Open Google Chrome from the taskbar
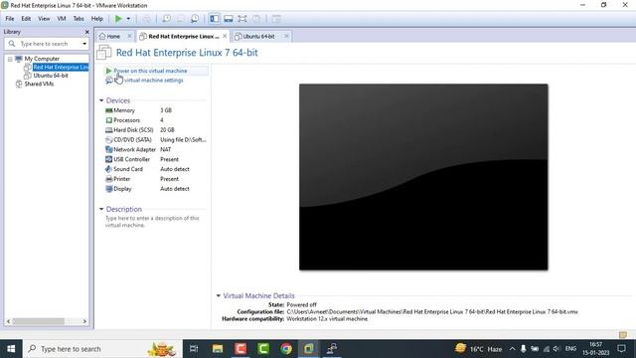636x358 pixels. [286, 349]
